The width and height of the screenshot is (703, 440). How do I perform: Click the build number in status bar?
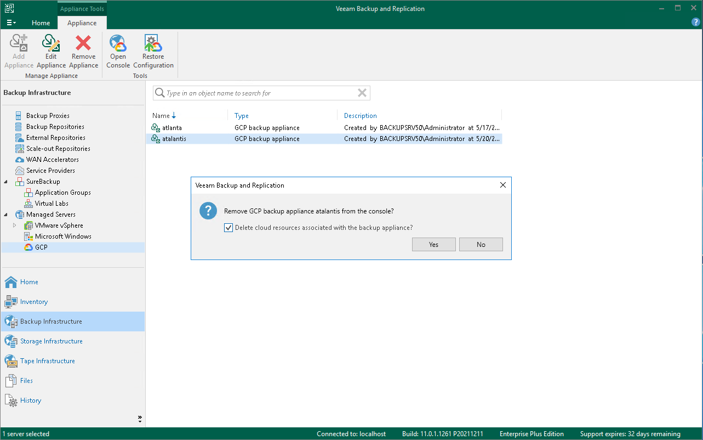pos(443,434)
